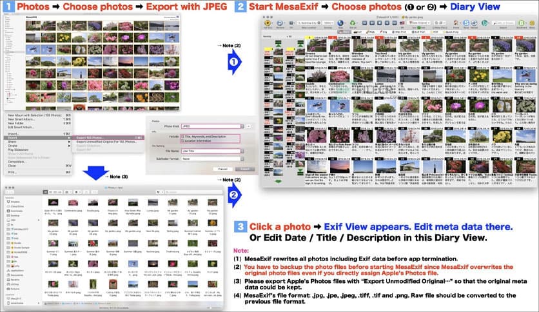
Task: Choose Export in the Photos File menu
Action: [x=38, y=137]
